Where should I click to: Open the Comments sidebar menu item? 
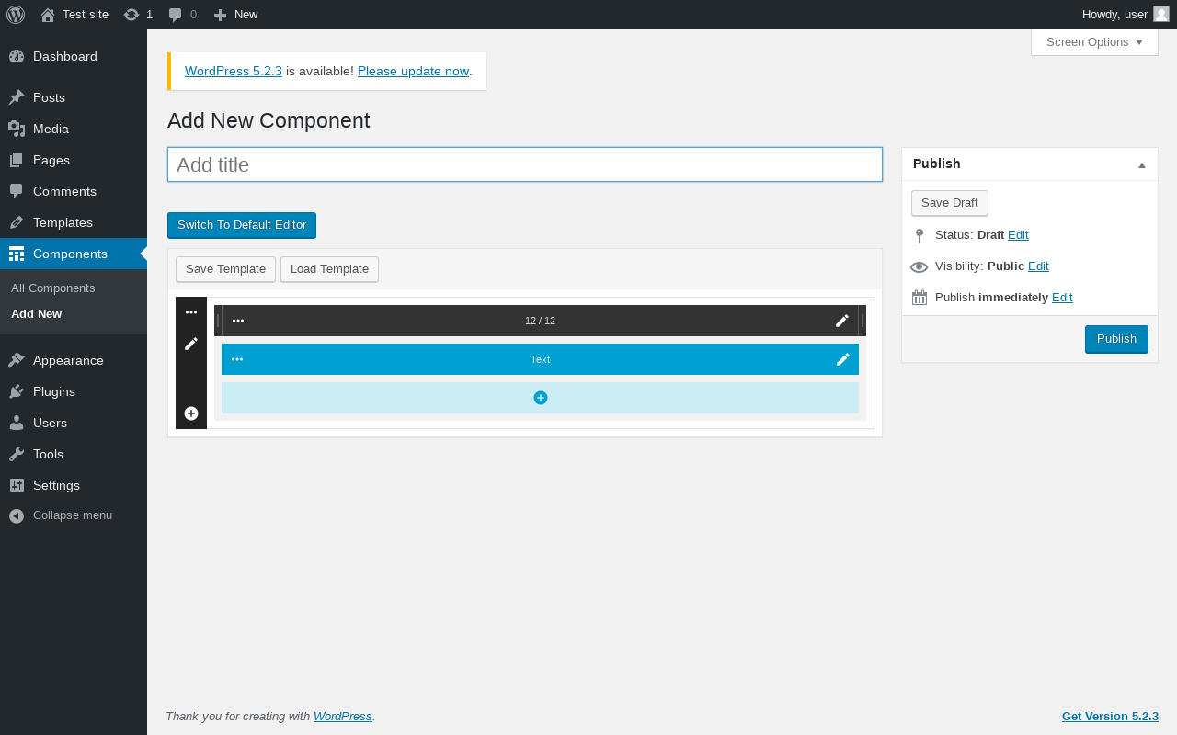74,191
